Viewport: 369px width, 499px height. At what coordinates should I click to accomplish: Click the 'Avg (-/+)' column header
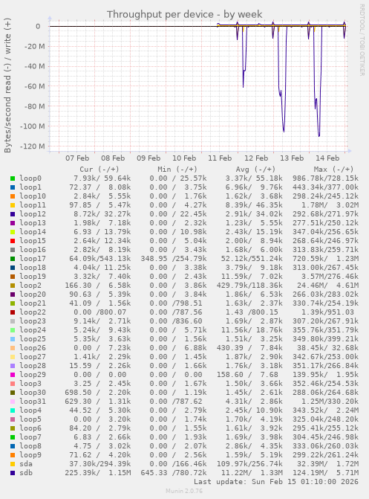pyautogui.click(x=255, y=170)
